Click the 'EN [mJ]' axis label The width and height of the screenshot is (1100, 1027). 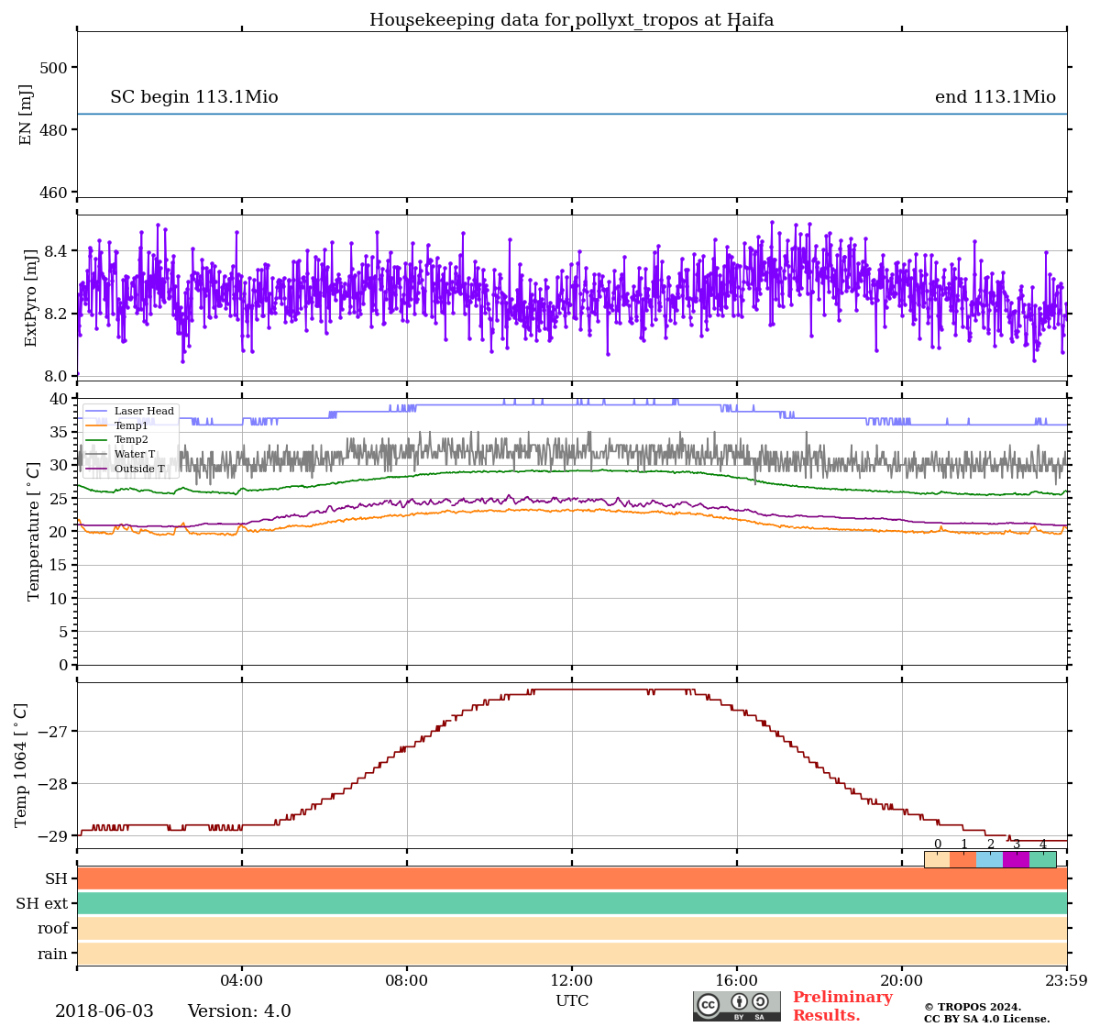point(26,115)
